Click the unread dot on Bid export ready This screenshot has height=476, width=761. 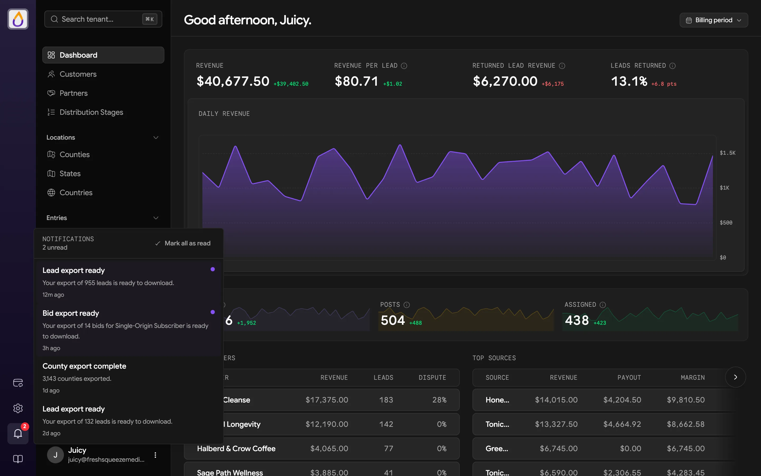212,312
